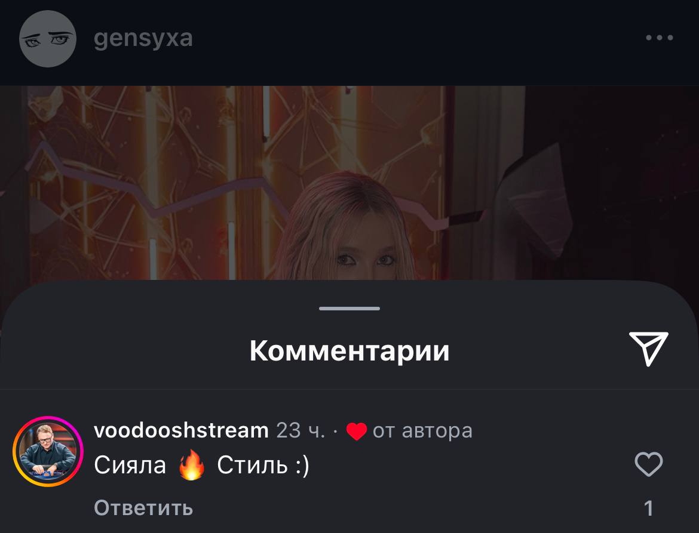This screenshot has height=533, width=699.
Task: Select the word 'Сияла' in the comment
Action: [130, 466]
